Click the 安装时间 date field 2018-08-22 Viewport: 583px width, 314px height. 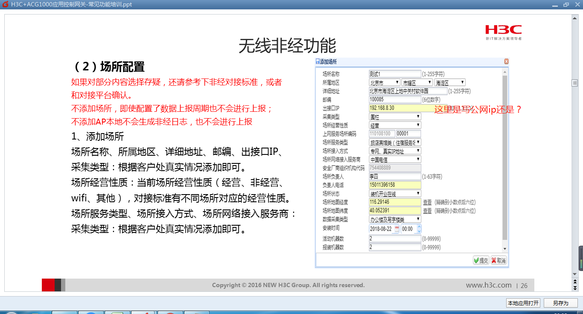[x=382, y=229]
